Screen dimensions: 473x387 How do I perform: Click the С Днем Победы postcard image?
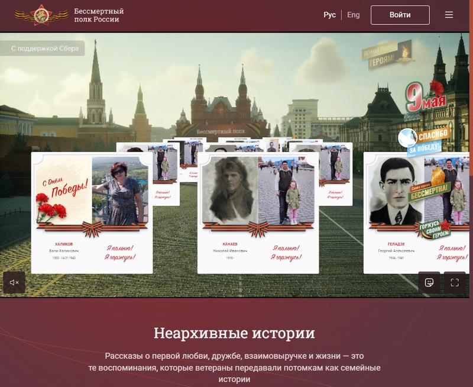pyautogui.click(x=63, y=191)
